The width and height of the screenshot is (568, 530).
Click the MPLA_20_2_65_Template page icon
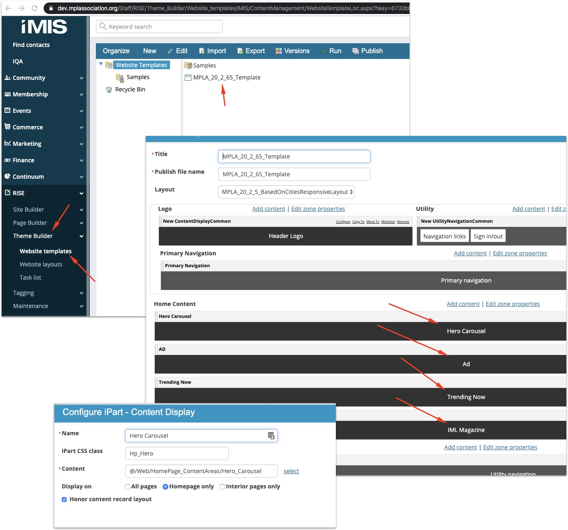tap(188, 77)
